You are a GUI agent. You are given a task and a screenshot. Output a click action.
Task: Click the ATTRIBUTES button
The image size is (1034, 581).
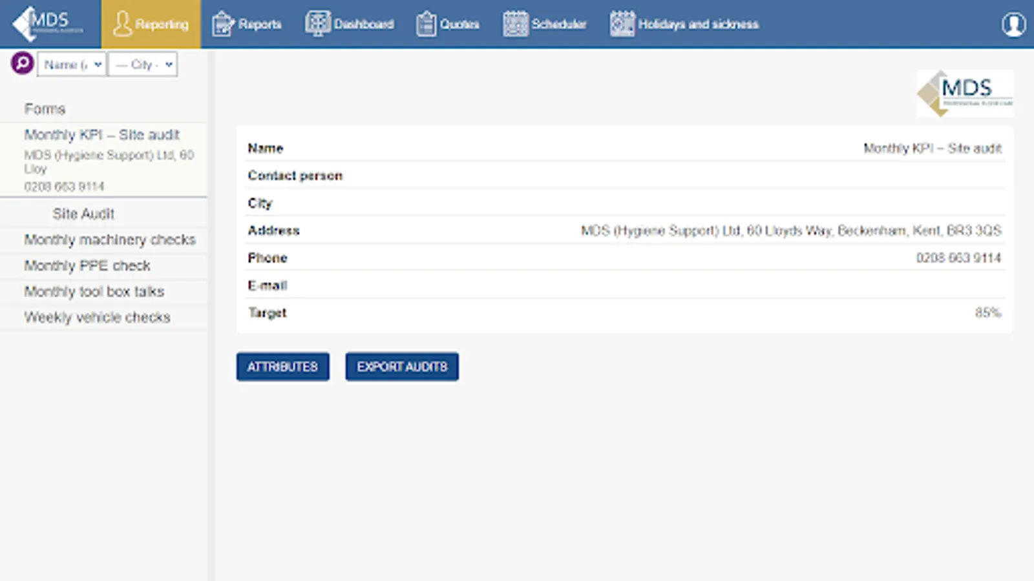(x=282, y=367)
